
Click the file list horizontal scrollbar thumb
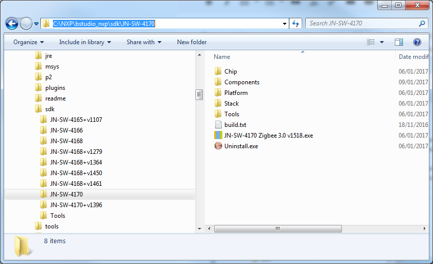pyautogui.click(x=278, y=229)
